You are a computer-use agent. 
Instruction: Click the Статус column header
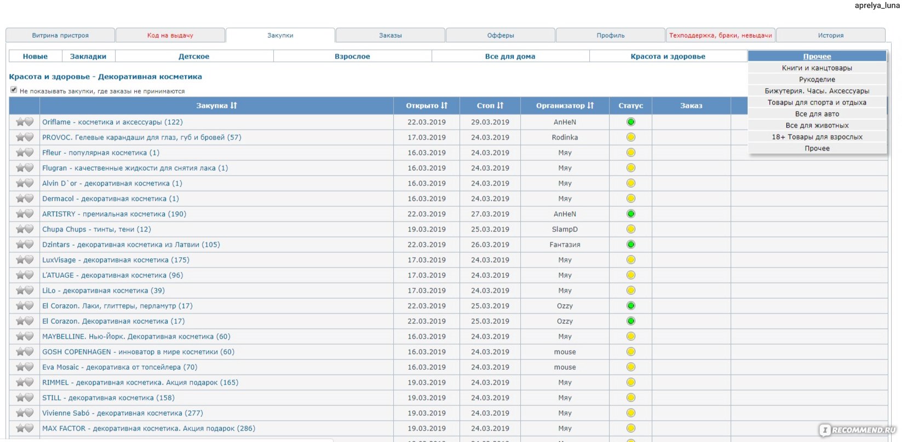click(x=631, y=106)
